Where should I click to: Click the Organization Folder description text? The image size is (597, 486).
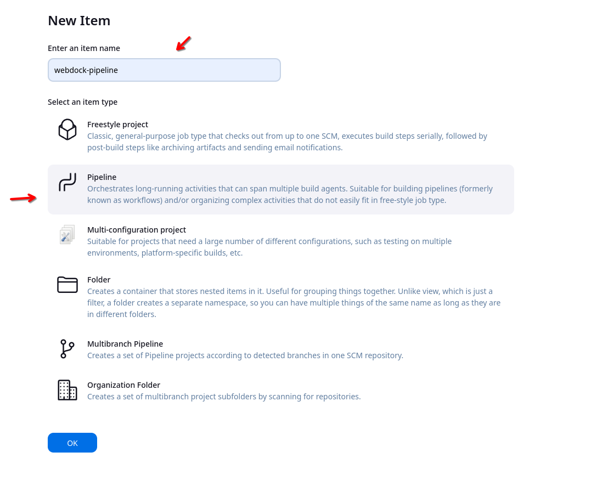coord(224,397)
